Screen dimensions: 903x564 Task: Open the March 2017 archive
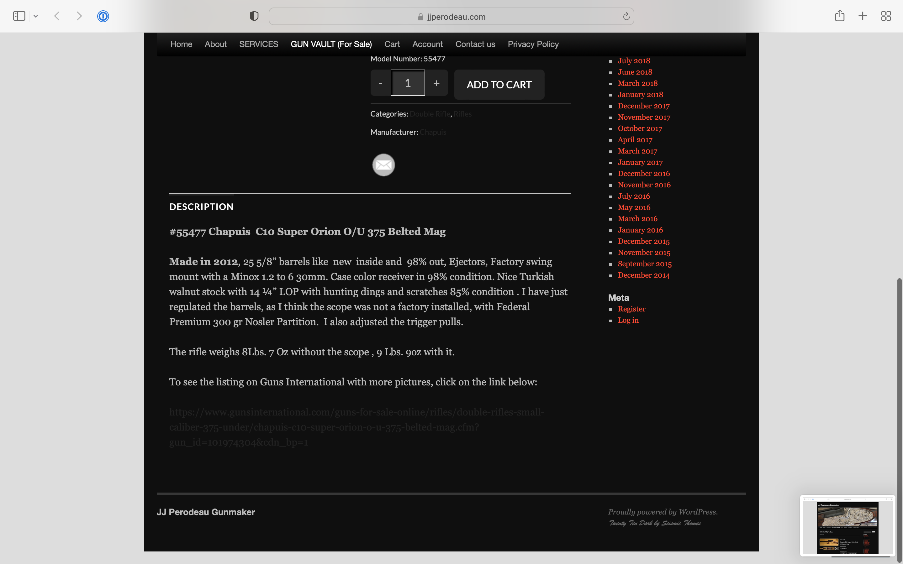637,151
